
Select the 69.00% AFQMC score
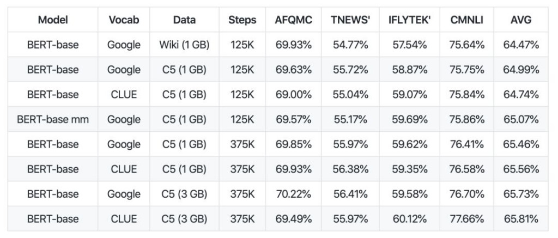[x=293, y=95]
